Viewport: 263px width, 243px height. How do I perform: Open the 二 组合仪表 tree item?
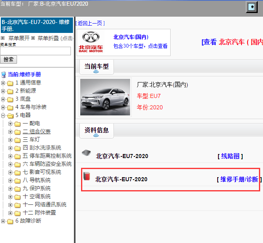tap(36, 132)
